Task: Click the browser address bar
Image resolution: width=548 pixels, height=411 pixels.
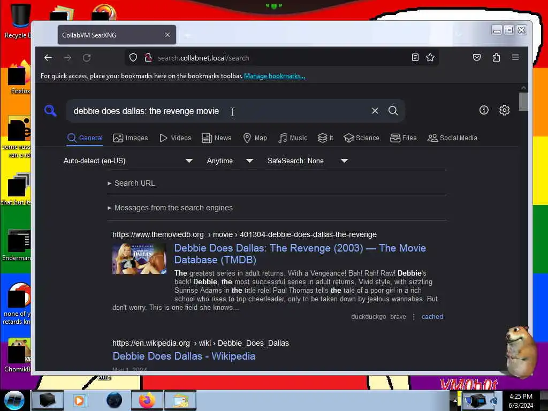Action: tap(281, 58)
